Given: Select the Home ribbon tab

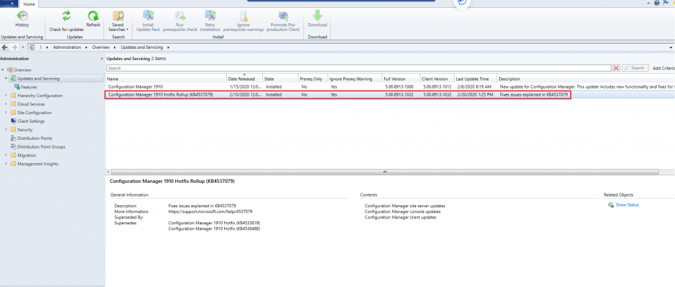Looking at the screenshot, I should [29, 4].
